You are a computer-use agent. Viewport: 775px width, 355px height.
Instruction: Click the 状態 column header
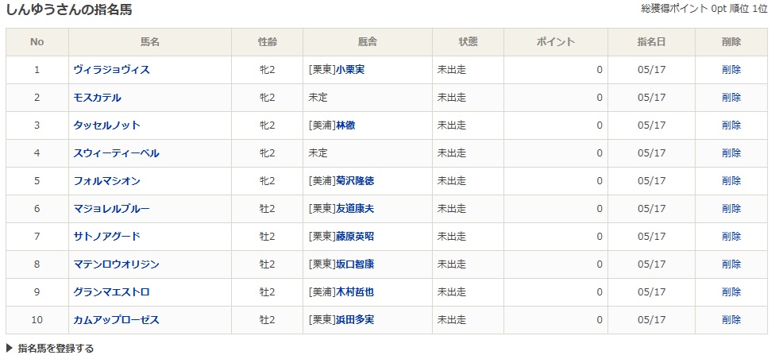[x=468, y=42]
